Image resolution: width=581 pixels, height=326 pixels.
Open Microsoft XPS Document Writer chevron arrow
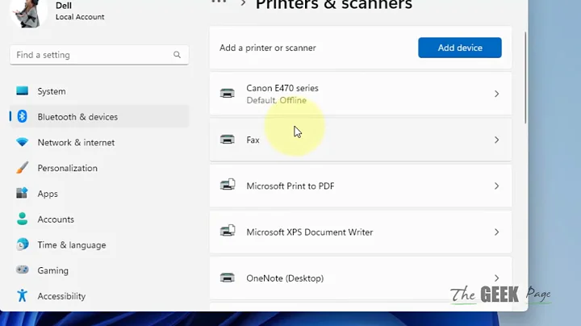point(496,232)
